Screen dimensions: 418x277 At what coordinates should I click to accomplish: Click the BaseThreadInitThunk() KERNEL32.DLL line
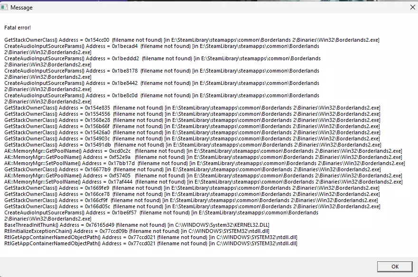[x=137, y=225]
